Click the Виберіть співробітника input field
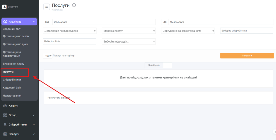Screen dimensions: 276x140 [x=247, y=31]
